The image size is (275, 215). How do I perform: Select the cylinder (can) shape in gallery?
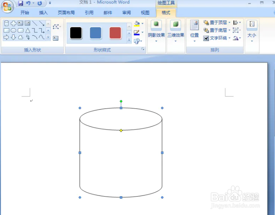pyautogui.click(x=6, y=23)
